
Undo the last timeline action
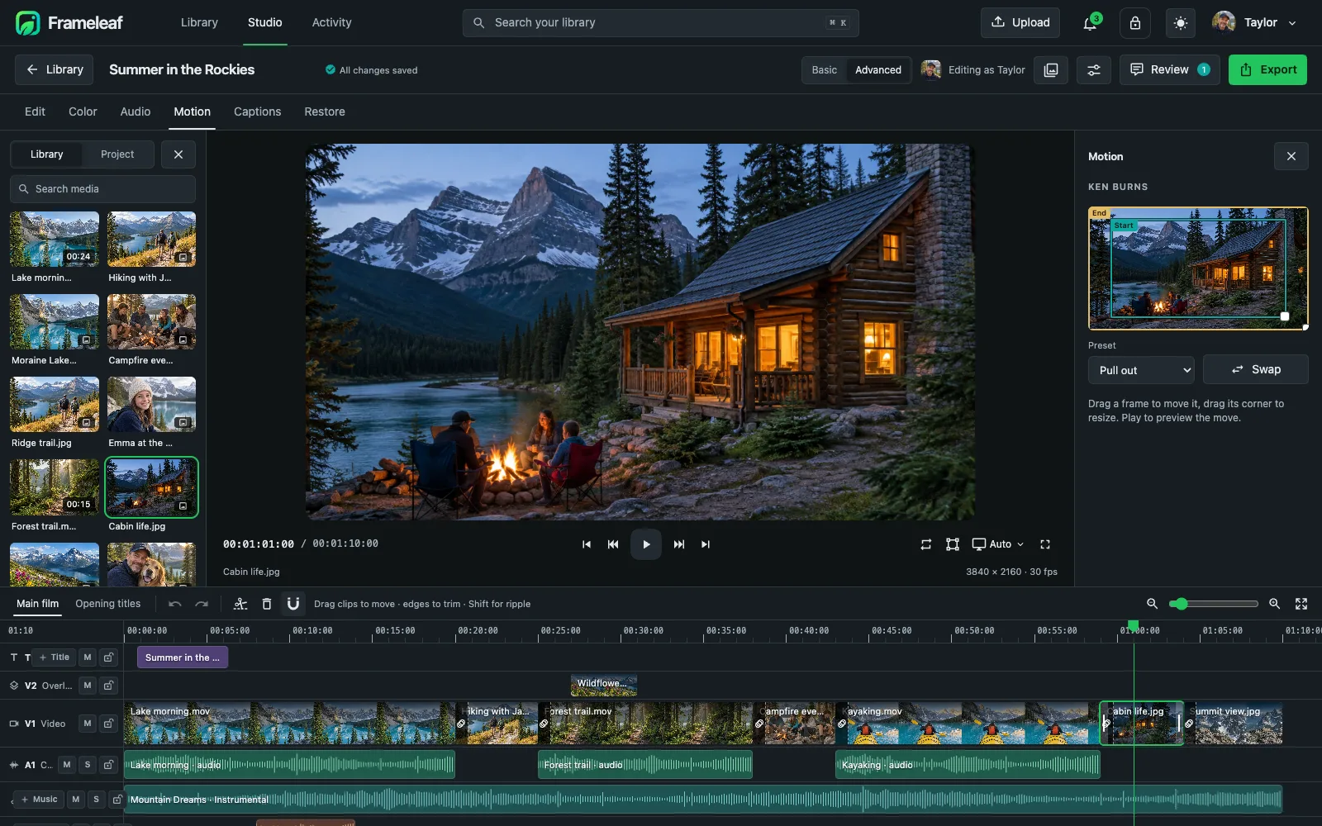175,604
